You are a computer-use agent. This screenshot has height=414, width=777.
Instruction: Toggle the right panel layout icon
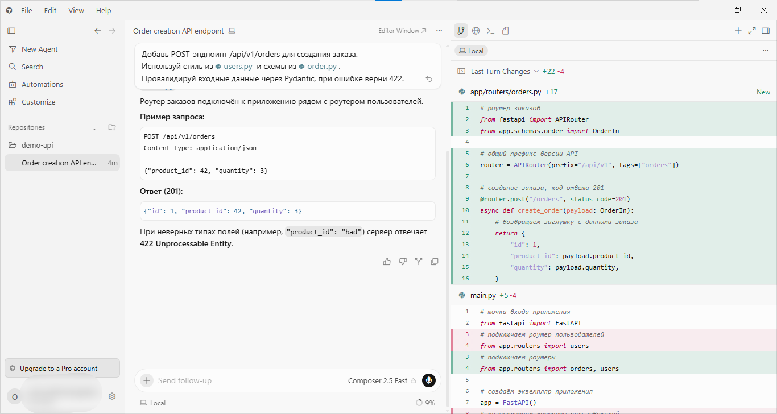pos(766,31)
